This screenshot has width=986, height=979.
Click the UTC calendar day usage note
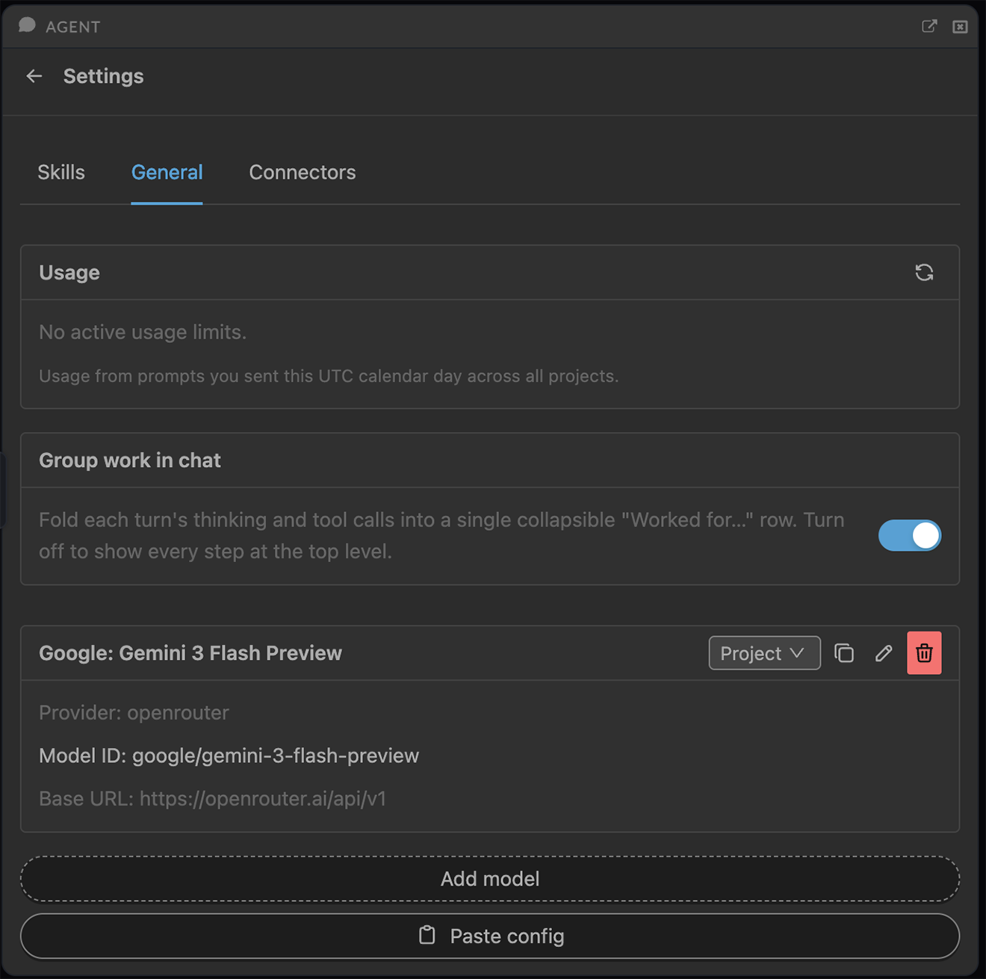329,376
